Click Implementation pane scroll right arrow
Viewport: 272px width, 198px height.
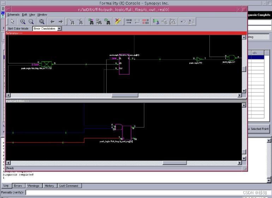coord(240,163)
